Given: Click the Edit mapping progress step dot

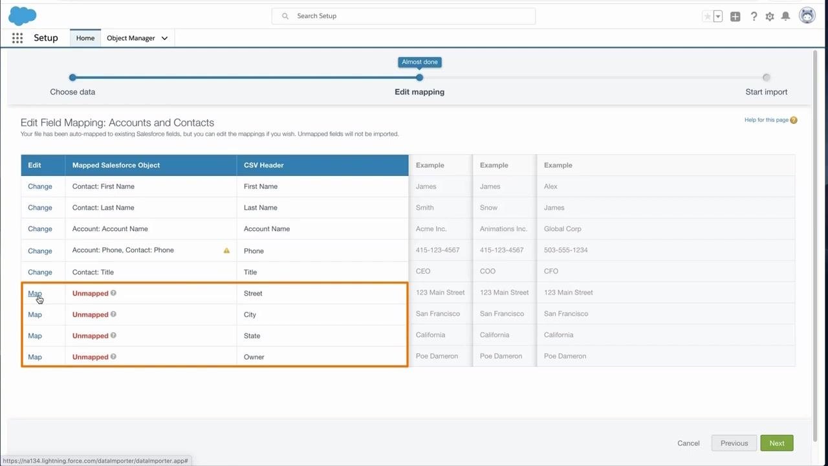Looking at the screenshot, I should point(420,78).
